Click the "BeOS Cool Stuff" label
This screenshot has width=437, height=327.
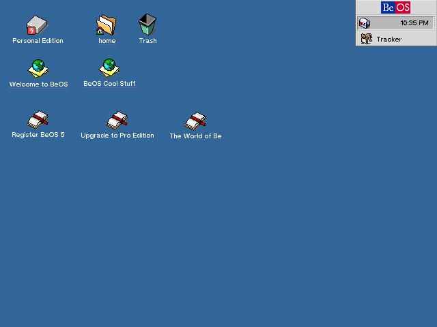[x=109, y=83]
